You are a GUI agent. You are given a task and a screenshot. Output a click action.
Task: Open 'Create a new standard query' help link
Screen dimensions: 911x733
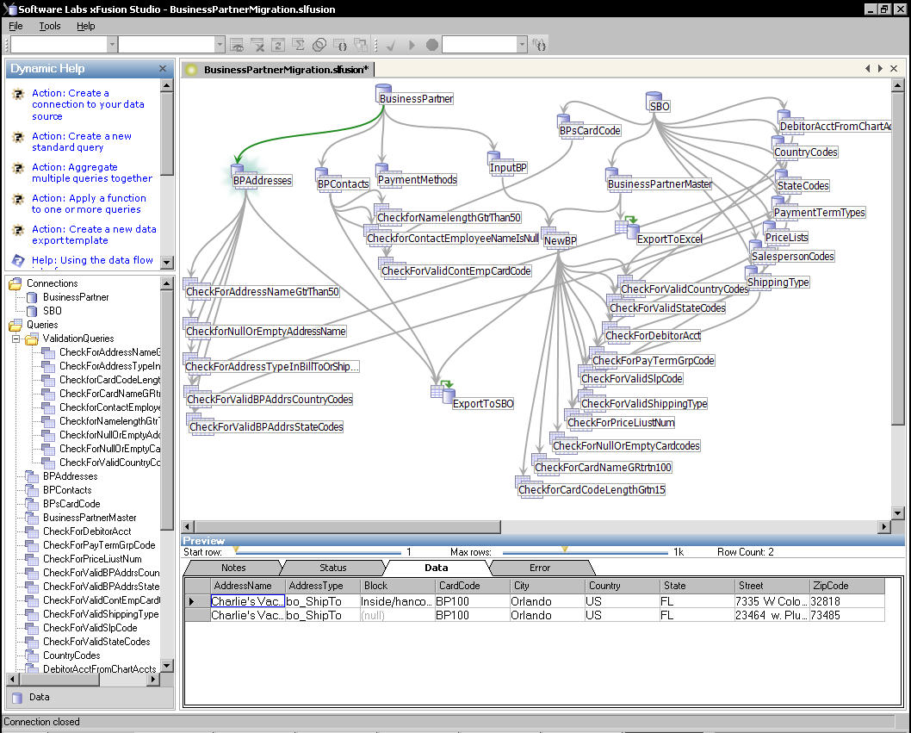pos(81,142)
